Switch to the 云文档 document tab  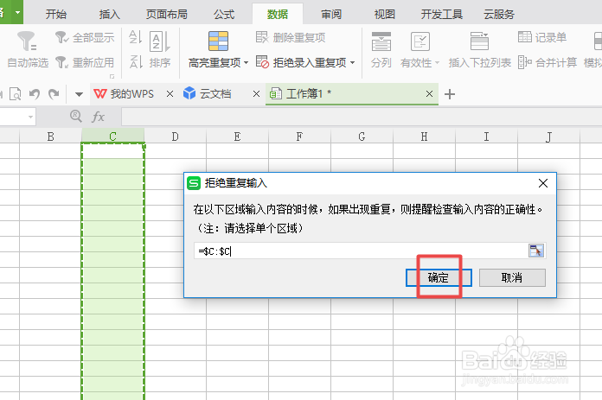208,93
